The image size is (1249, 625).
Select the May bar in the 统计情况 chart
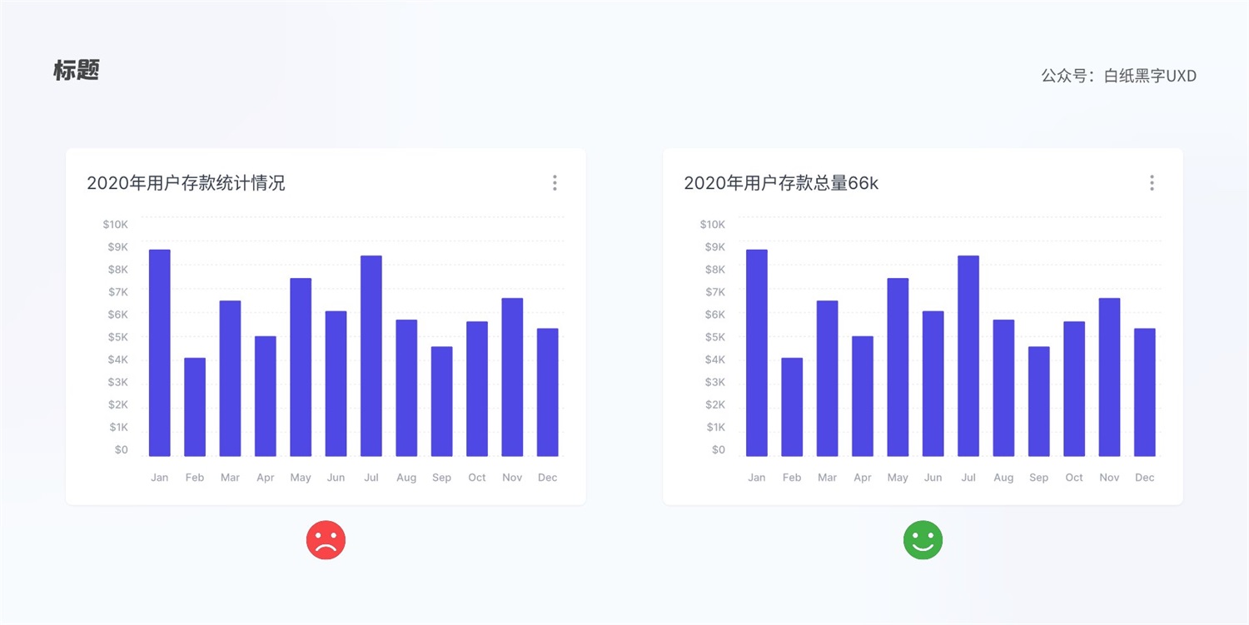point(301,367)
